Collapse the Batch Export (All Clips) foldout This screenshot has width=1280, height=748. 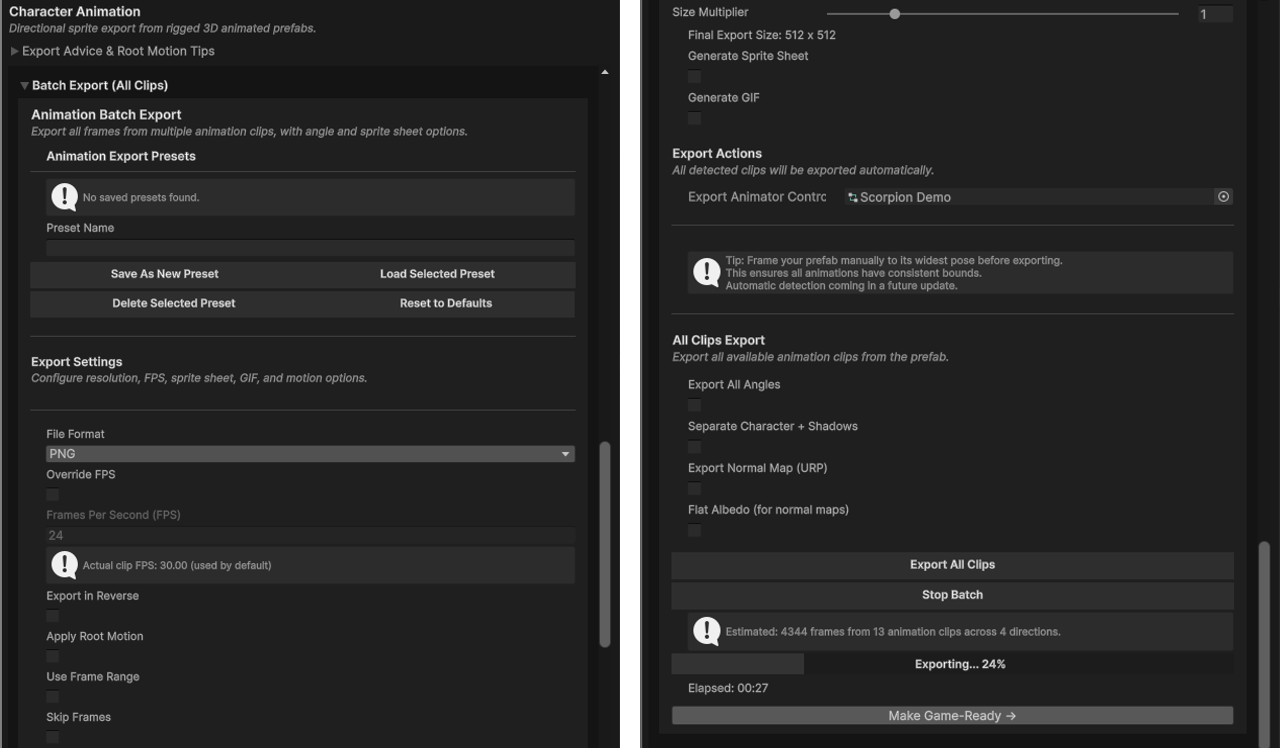click(x=24, y=85)
